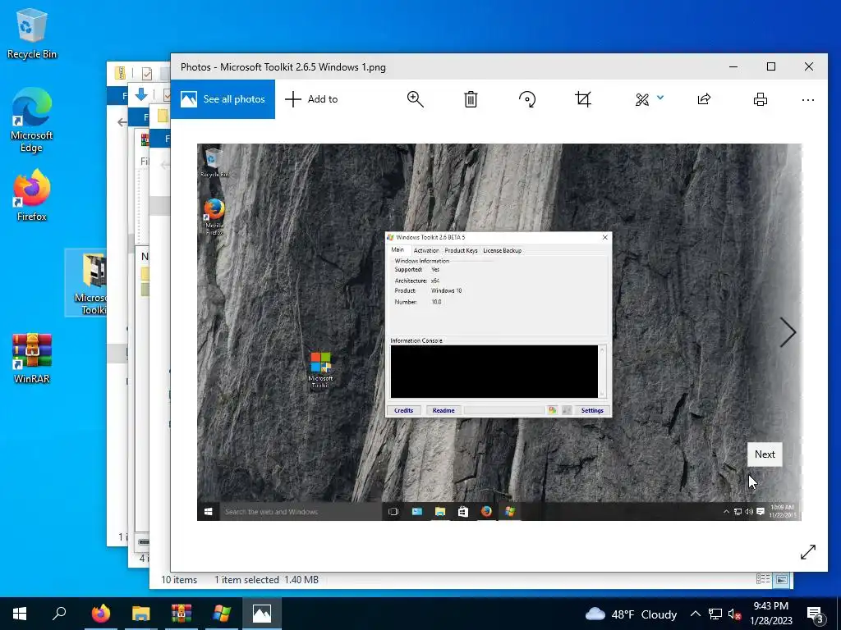Click back arrow in rear Explorer window
841x630 pixels.
(x=122, y=122)
